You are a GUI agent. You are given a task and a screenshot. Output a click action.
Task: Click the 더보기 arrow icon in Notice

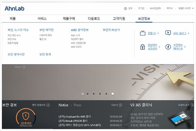(120, 105)
